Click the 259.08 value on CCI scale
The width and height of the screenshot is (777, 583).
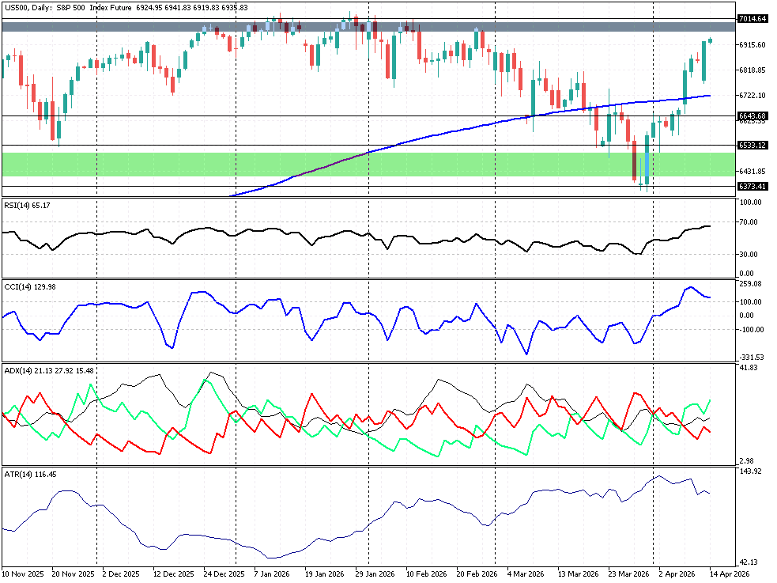click(x=751, y=283)
